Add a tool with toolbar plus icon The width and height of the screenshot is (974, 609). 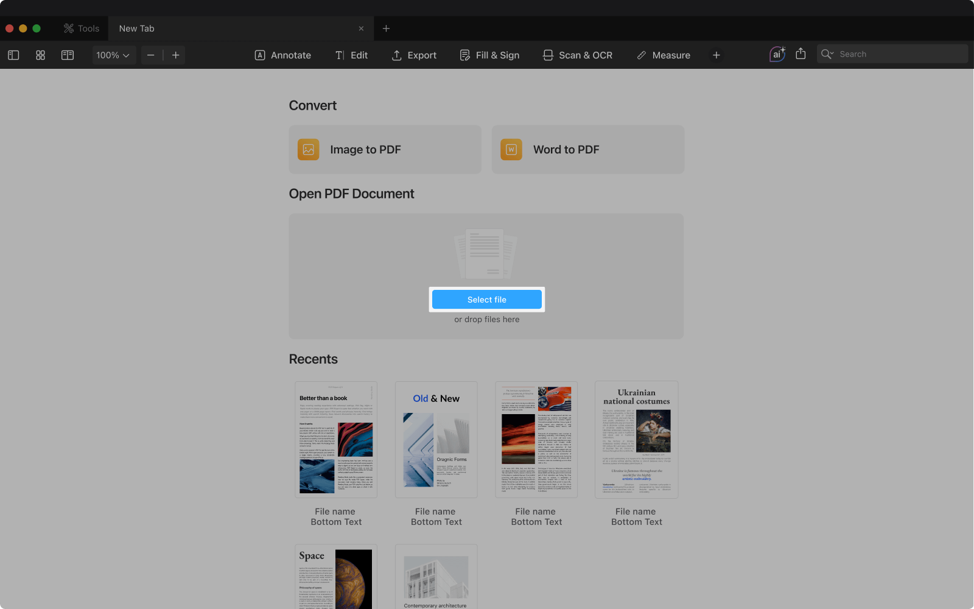(x=716, y=55)
